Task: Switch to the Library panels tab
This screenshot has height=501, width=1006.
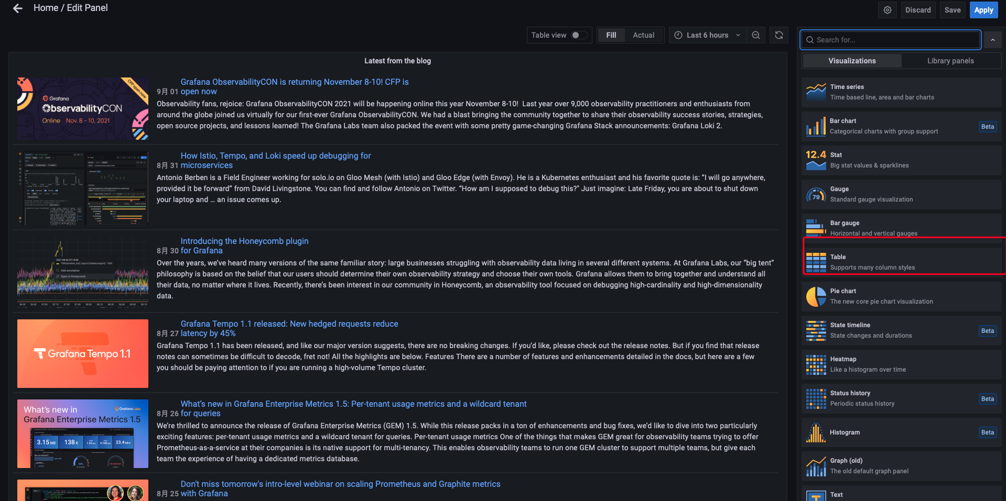Action: tap(950, 61)
